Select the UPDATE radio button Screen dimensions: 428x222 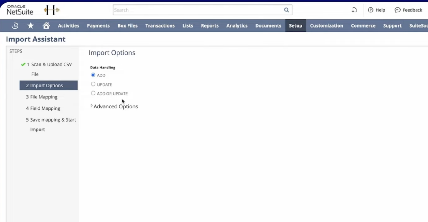(93, 84)
